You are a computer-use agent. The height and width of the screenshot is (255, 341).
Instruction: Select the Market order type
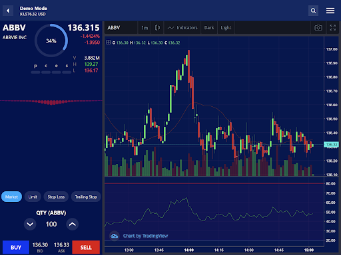11,197
